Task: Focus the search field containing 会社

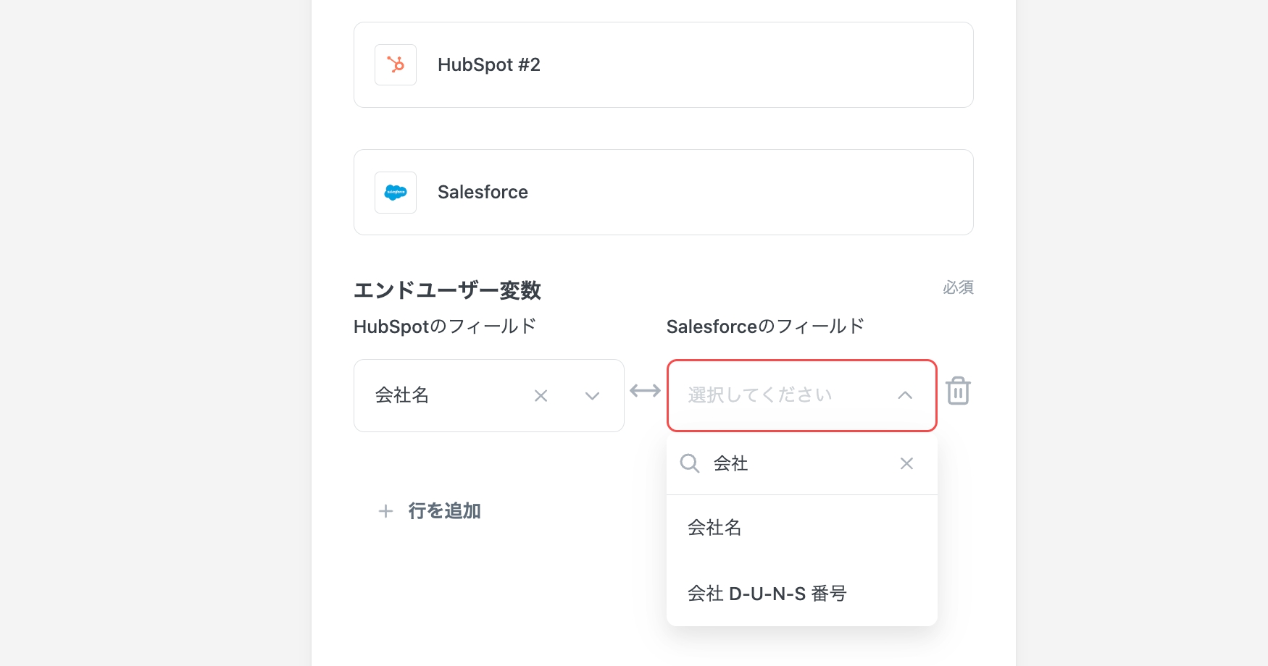Action: 797,463
